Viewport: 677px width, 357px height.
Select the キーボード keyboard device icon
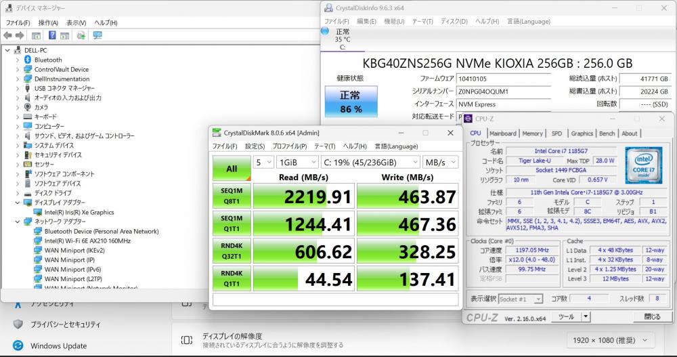click(28, 117)
